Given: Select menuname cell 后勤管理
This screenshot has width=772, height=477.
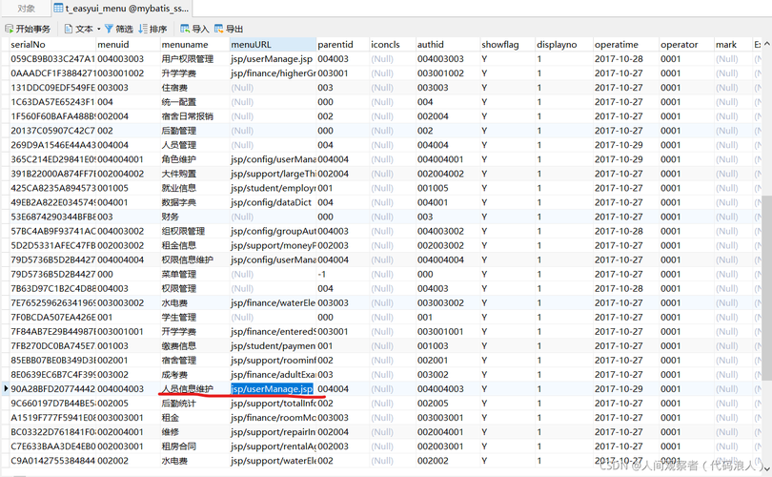Looking at the screenshot, I should pyautogui.click(x=195, y=130).
